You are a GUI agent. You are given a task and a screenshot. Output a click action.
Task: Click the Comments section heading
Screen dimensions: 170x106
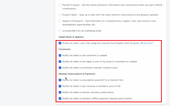[65, 49]
